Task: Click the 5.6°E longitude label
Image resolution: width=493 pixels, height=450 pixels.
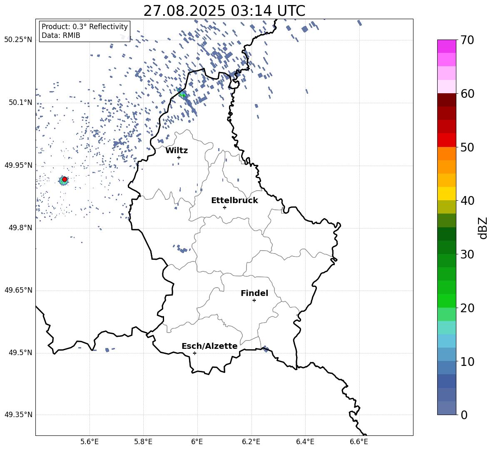Action: (90, 442)
